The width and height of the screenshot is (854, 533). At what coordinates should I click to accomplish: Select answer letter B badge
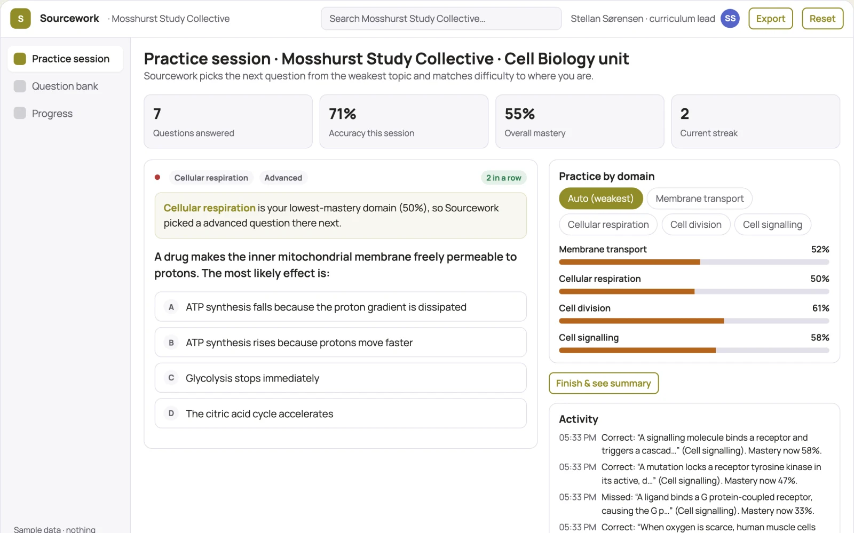(x=171, y=343)
